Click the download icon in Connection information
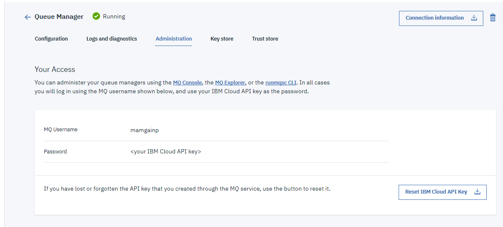Image resolution: width=503 pixels, height=227 pixels. click(x=474, y=18)
